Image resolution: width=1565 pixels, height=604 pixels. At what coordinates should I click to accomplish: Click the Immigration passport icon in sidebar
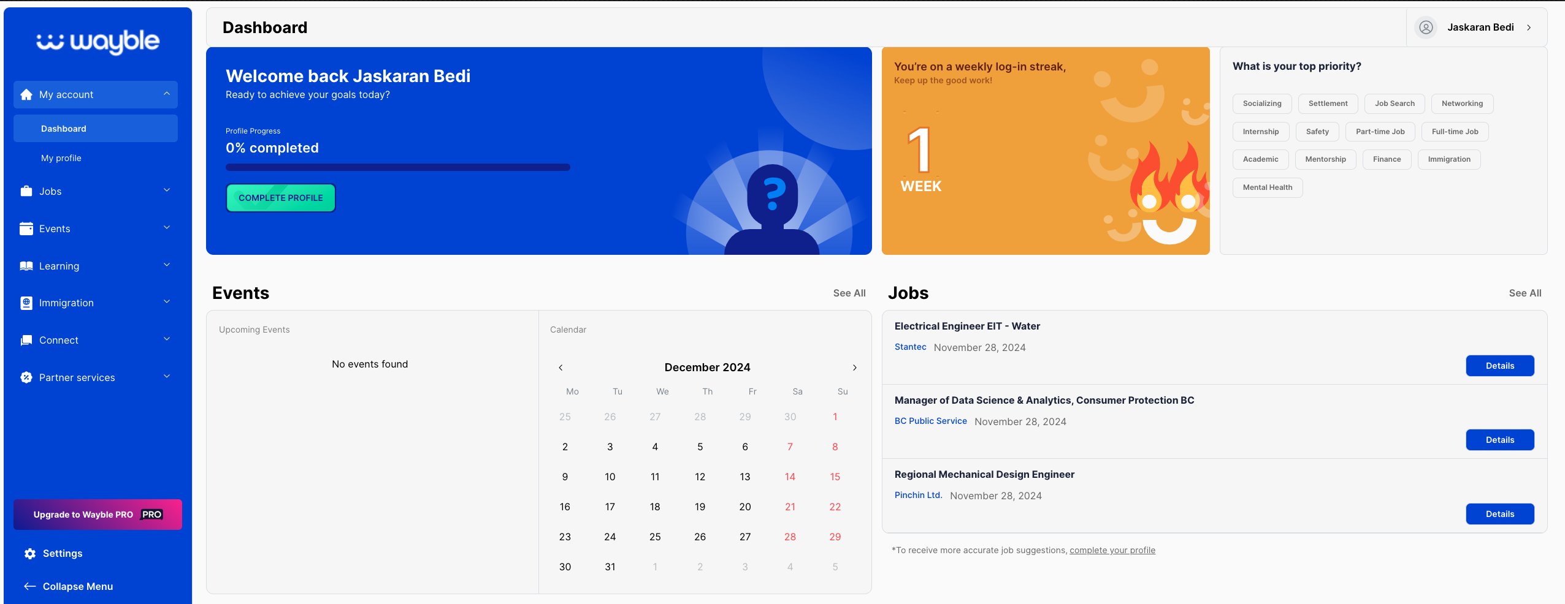26,303
